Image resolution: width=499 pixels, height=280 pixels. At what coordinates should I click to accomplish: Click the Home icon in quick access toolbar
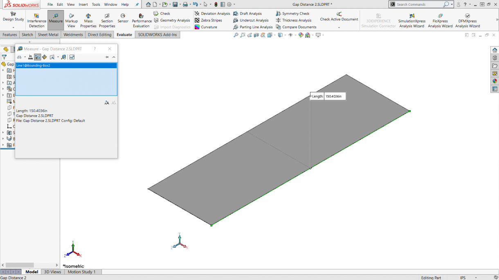point(148,4)
